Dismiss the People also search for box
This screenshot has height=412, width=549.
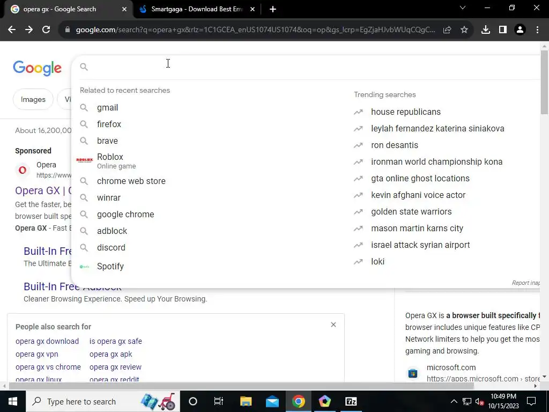click(333, 325)
